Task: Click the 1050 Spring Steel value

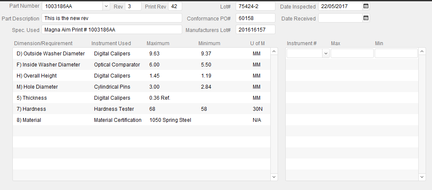Action: coord(170,120)
